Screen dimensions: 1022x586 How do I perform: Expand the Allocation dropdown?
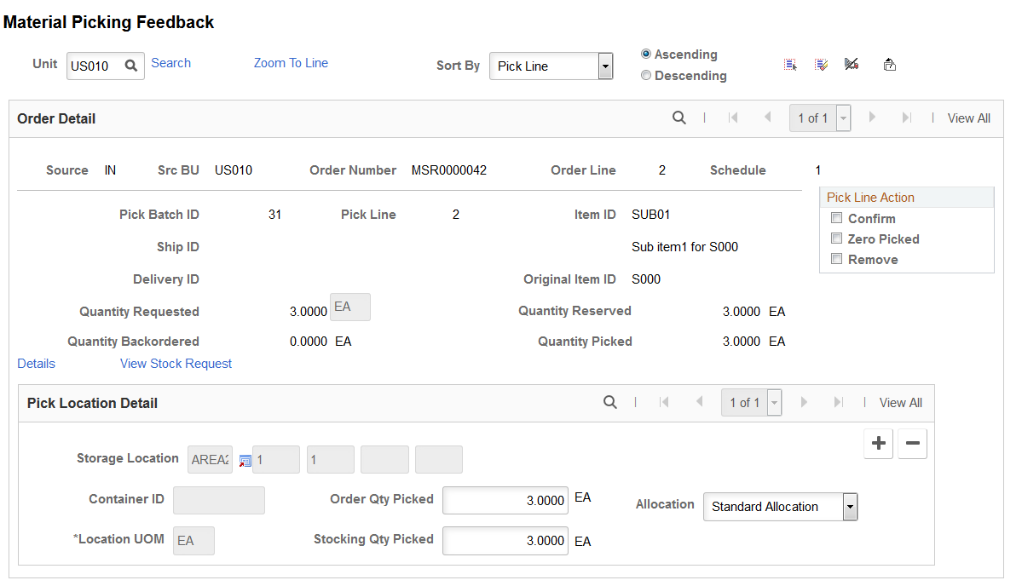pos(781,507)
